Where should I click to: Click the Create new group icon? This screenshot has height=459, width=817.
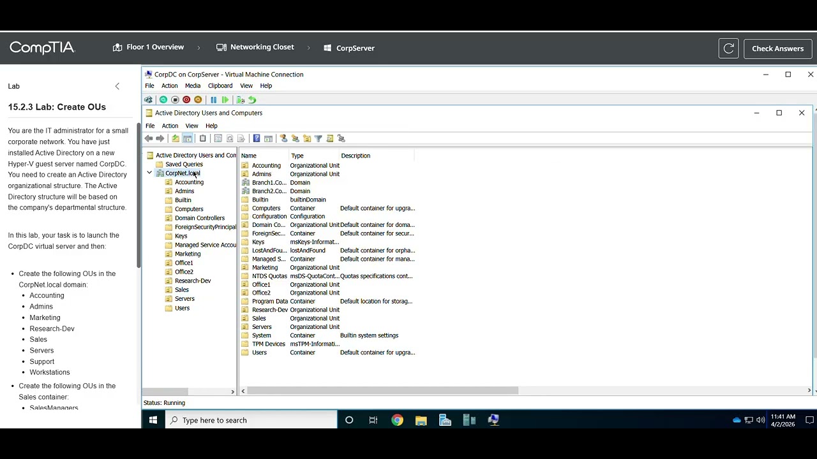(296, 138)
